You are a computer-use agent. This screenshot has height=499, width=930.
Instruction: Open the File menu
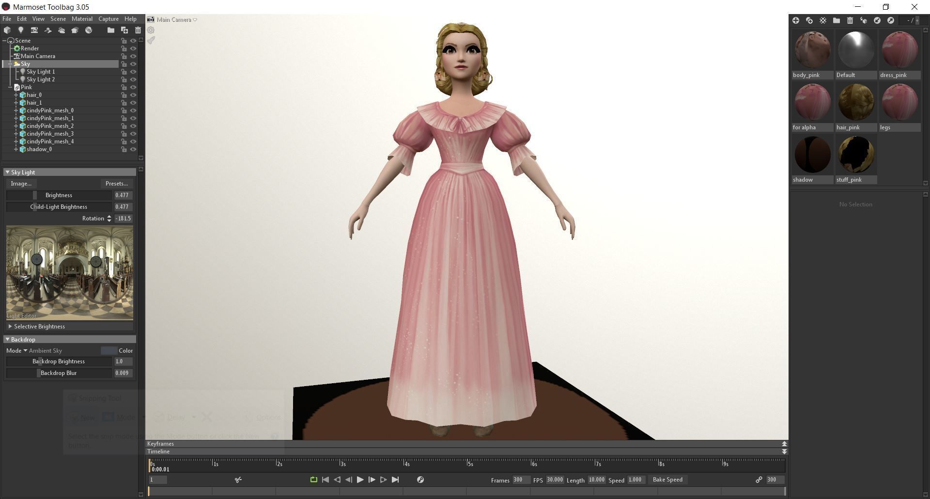click(7, 19)
